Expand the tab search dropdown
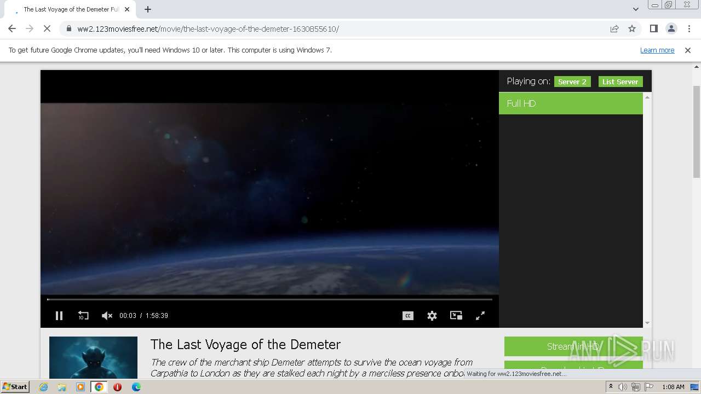The image size is (701, 394). click(x=635, y=9)
